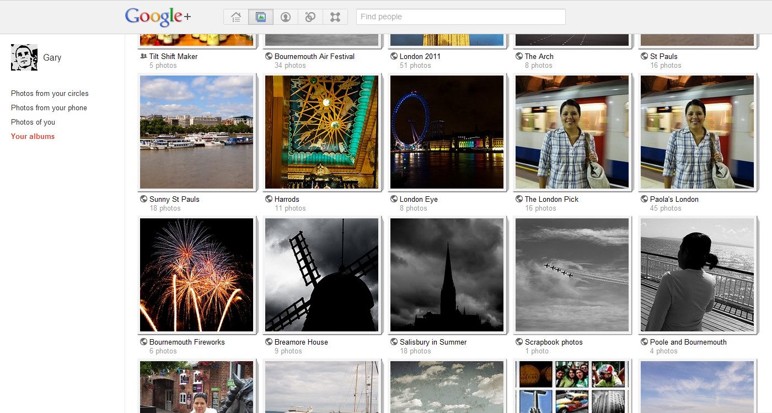The width and height of the screenshot is (772, 413).
Task: Open the London 2011 album title
Action: [420, 56]
